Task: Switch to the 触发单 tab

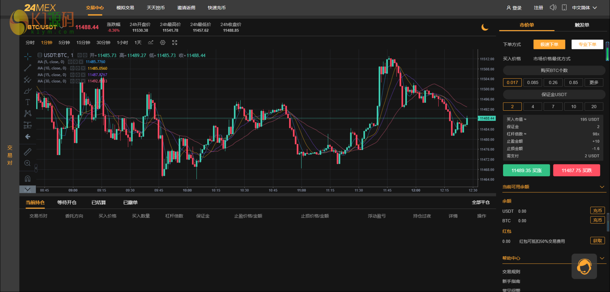Action: point(582,25)
